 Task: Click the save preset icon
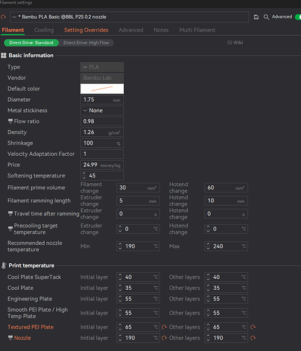tap(256, 17)
